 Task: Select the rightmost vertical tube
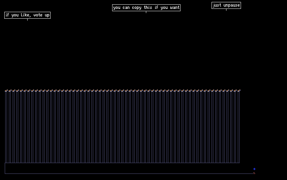[x=239, y=127]
